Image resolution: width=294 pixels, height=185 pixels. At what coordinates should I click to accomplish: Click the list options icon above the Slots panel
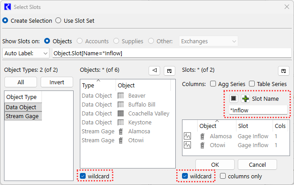(x=283, y=70)
